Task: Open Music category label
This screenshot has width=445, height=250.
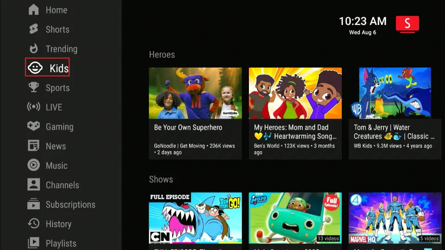Action: tap(57, 166)
